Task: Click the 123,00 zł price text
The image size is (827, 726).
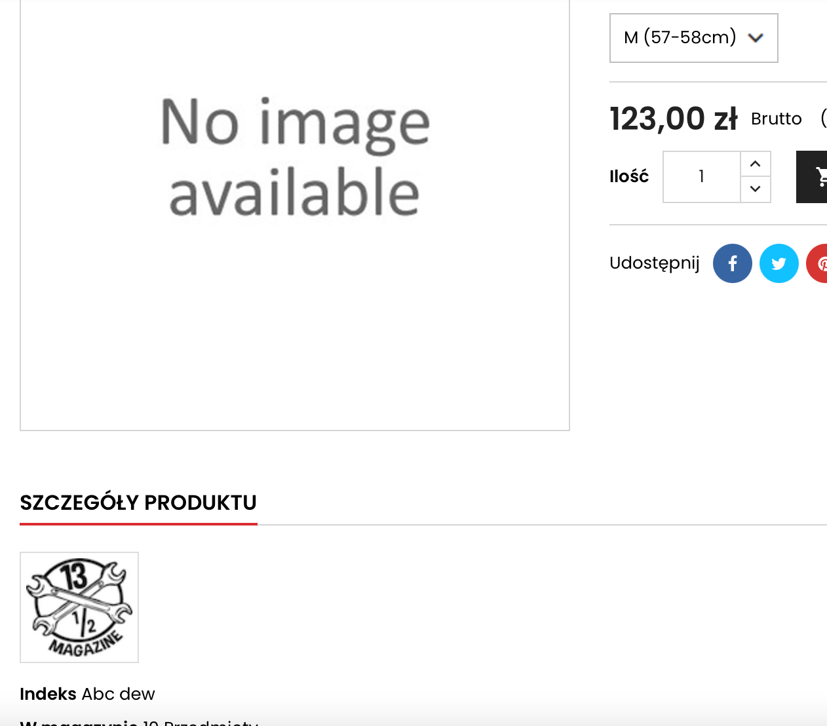Action: [x=674, y=119]
